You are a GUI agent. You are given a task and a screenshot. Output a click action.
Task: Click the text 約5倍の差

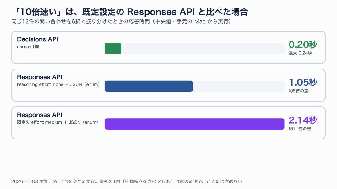[298, 91]
